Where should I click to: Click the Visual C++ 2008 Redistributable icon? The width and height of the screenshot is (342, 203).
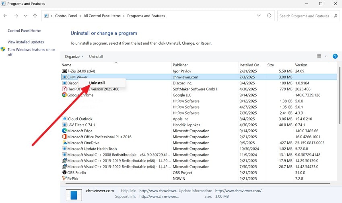click(x=64, y=155)
